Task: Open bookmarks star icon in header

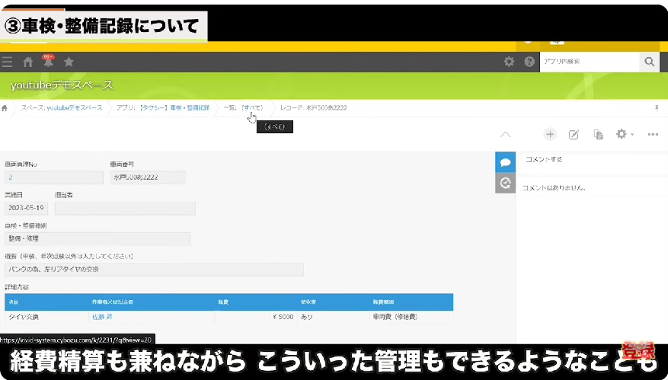Action: click(69, 62)
